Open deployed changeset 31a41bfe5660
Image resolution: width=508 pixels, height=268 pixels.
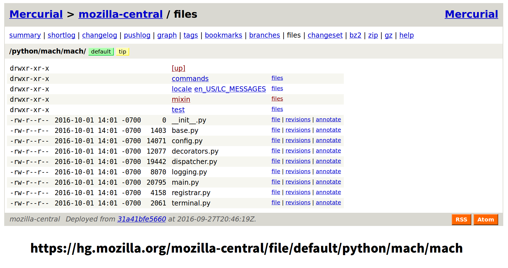point(142,219)
